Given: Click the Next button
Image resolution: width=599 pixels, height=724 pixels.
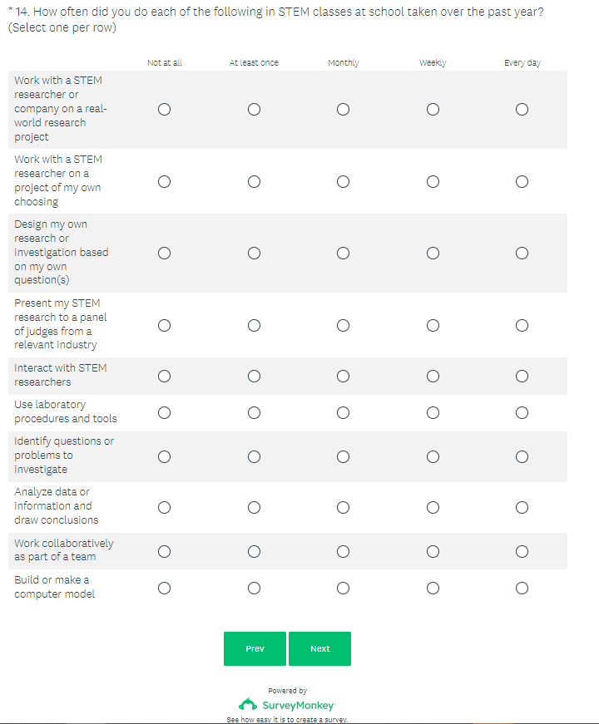Looking at the screenshot, I should [319, 648].
